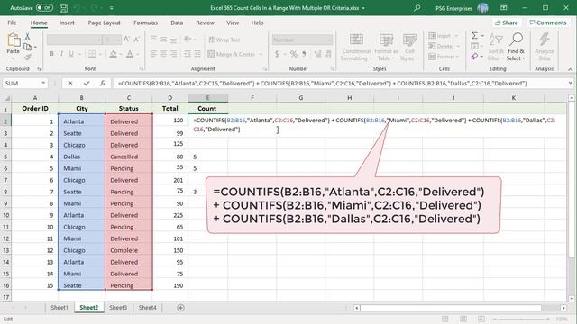The width and height of the screenshot is (577, 324).
Task: Click Find & Select magnifier
Action: [516, 47]
